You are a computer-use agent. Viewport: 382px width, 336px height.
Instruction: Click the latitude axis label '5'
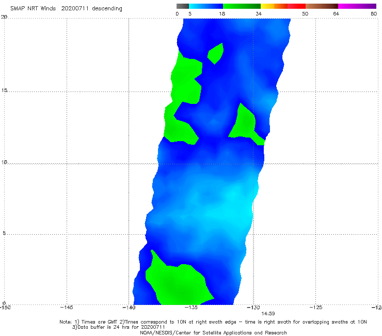tap(4, 233)
